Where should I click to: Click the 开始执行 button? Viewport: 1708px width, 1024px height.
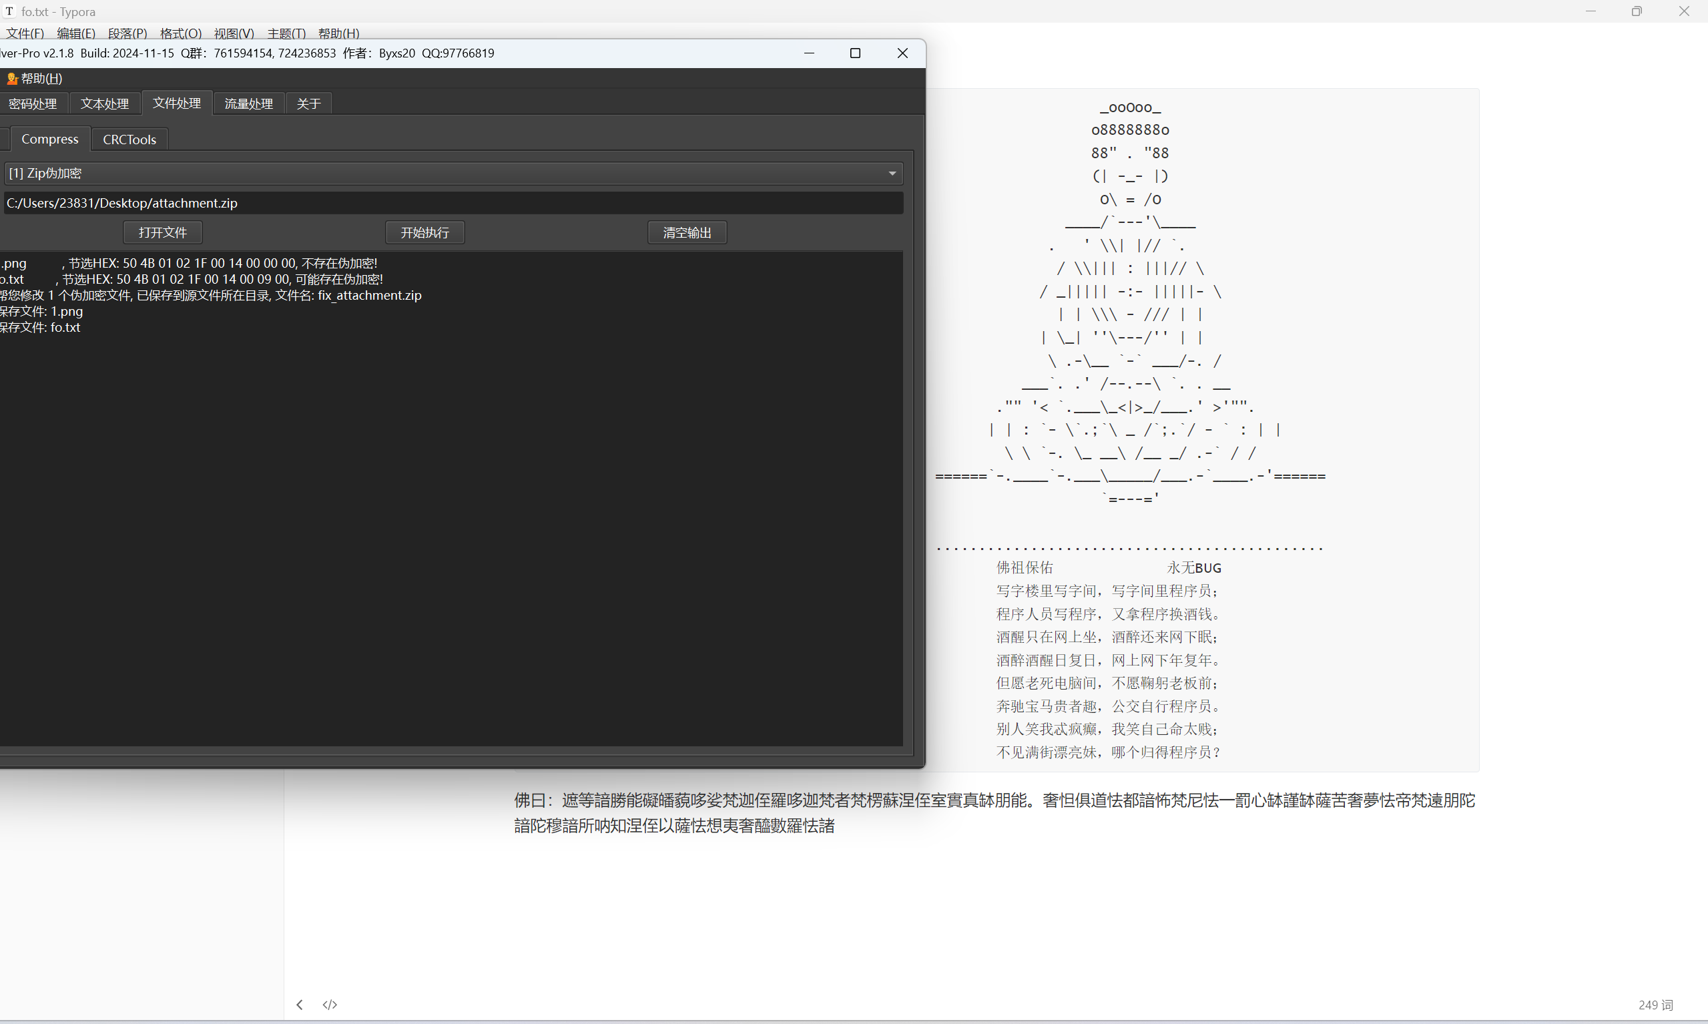425,232
